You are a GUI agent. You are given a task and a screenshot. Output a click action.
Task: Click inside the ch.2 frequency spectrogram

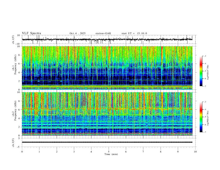[x=107, y=114]
